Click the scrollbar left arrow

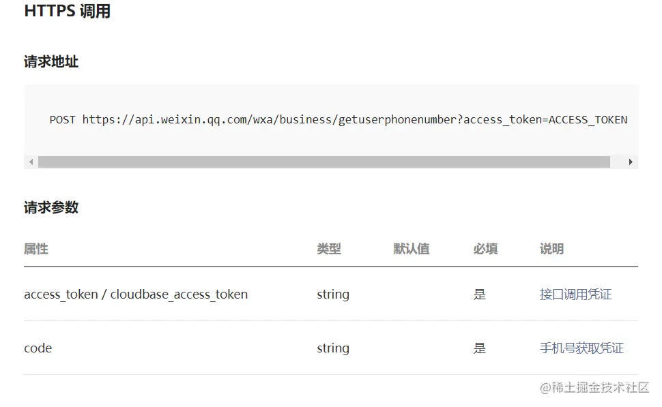[x=31, y=162]
